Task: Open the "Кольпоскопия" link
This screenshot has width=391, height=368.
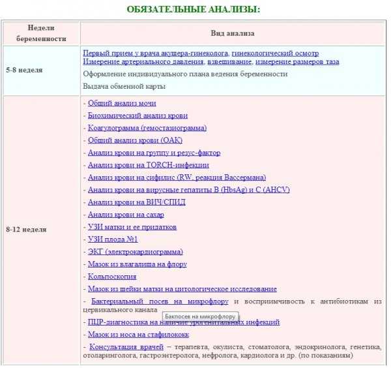Action: click(112, 277)
